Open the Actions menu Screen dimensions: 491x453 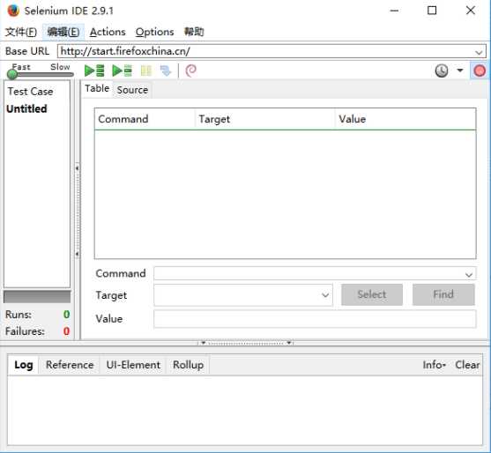pos(108,32)
